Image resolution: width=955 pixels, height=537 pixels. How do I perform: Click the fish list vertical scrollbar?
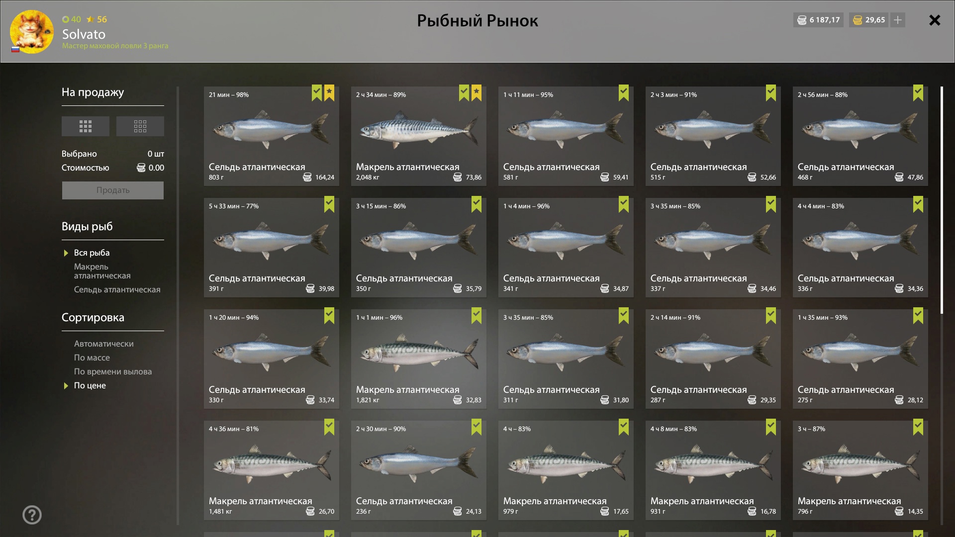tap(942, 200)
